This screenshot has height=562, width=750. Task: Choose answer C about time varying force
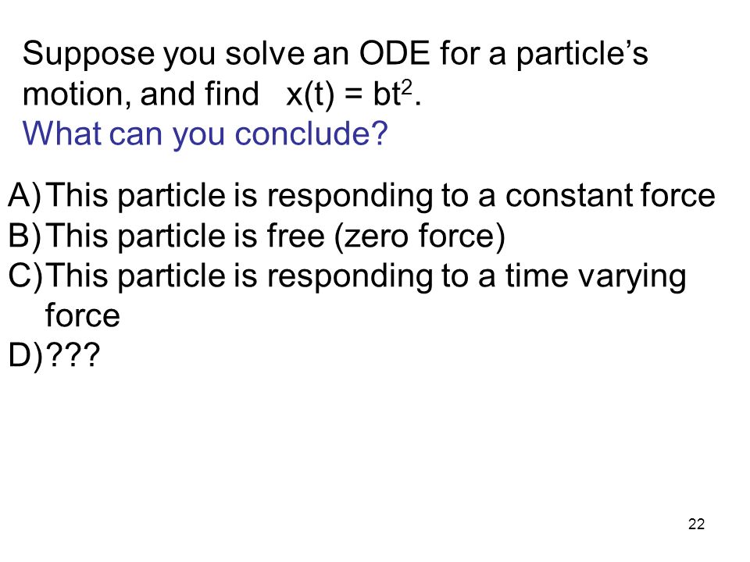point(347,294)
